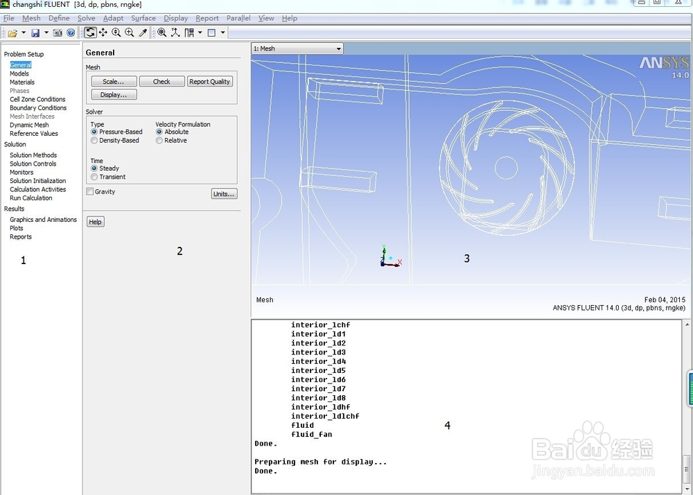
Task: Select the probe eyedropper tool
Action: [x=143, y=33]
